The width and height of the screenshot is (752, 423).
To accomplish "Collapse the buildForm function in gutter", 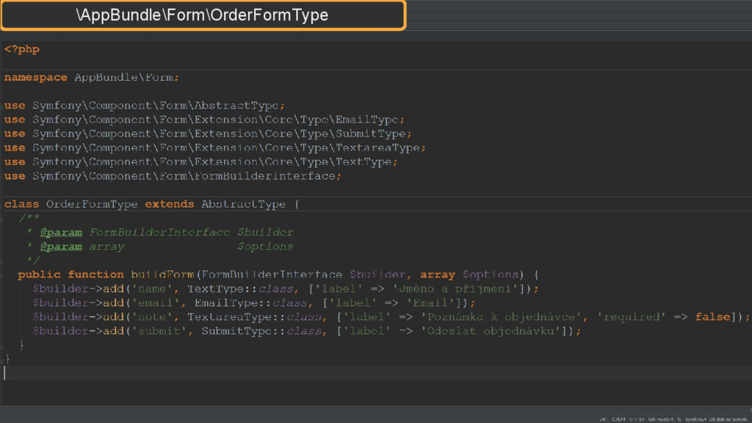I will pyautogui.click(x=2, y=275).
